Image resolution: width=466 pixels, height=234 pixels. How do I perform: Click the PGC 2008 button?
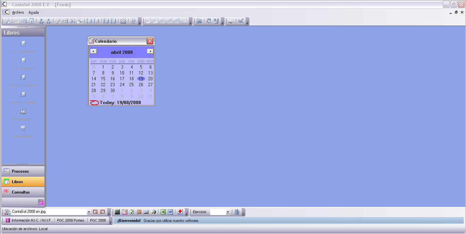[98, 220]
